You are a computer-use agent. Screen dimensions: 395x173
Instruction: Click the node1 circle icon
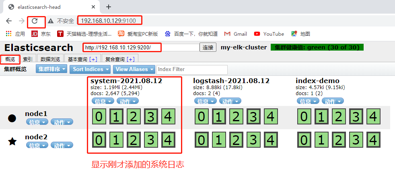[x=12, y=118]
